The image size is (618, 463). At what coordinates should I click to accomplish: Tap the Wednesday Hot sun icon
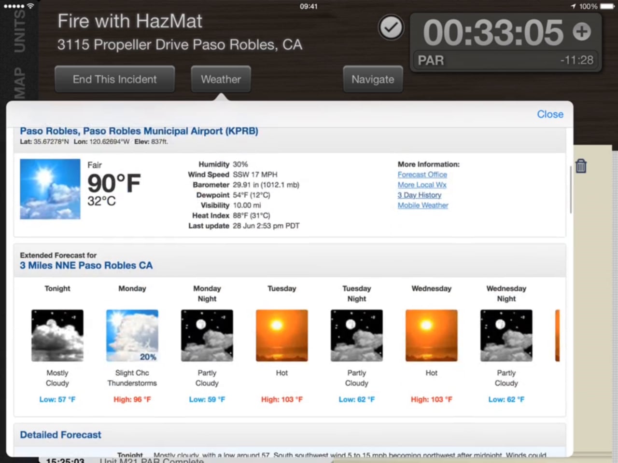432,336
